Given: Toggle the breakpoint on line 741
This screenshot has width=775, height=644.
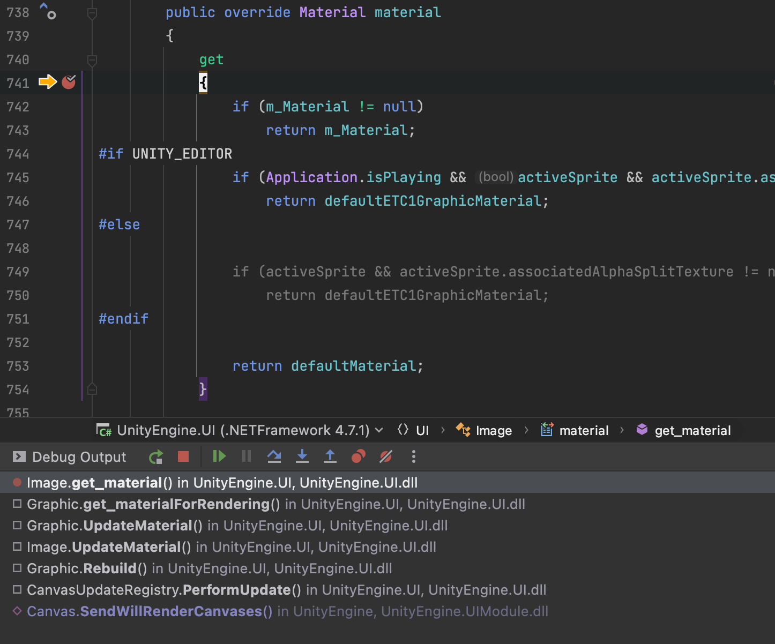Looking at the screenshot, I should click(69, 82).
